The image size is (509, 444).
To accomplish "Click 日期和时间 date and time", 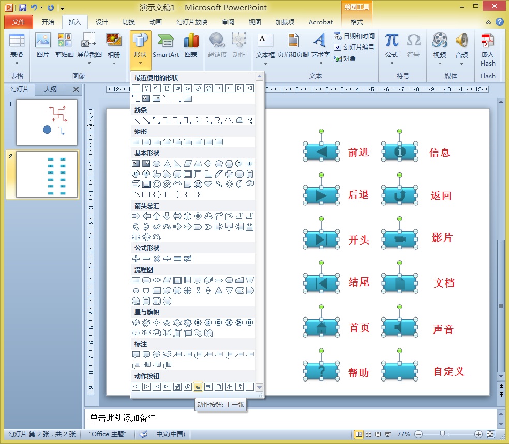I will 354,36.
